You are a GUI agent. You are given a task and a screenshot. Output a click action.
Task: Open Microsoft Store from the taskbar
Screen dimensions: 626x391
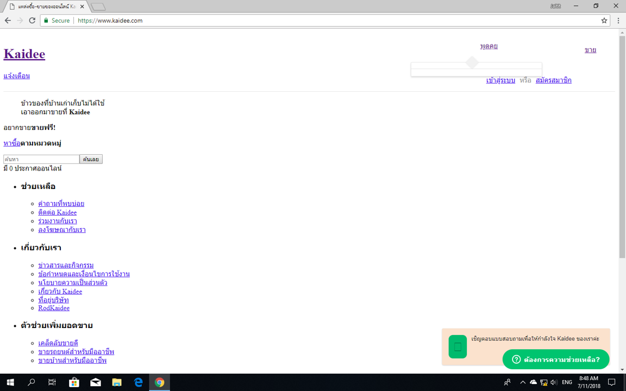click(74, 382)
